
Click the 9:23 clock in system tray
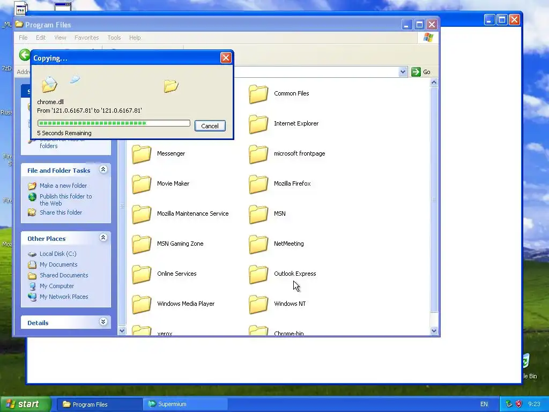point(534,404)
